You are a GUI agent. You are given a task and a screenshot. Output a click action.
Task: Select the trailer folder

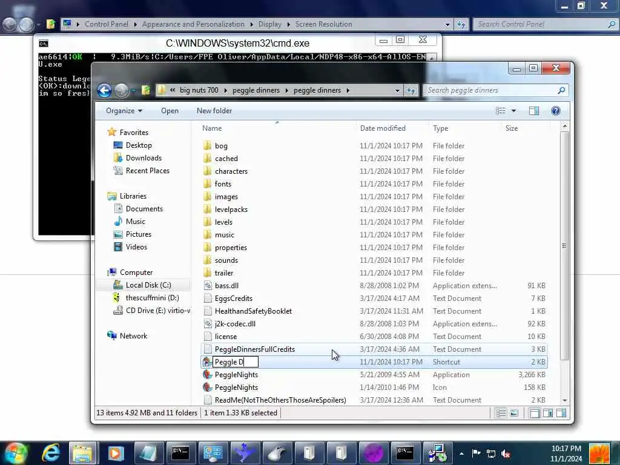tap(224, 273)
